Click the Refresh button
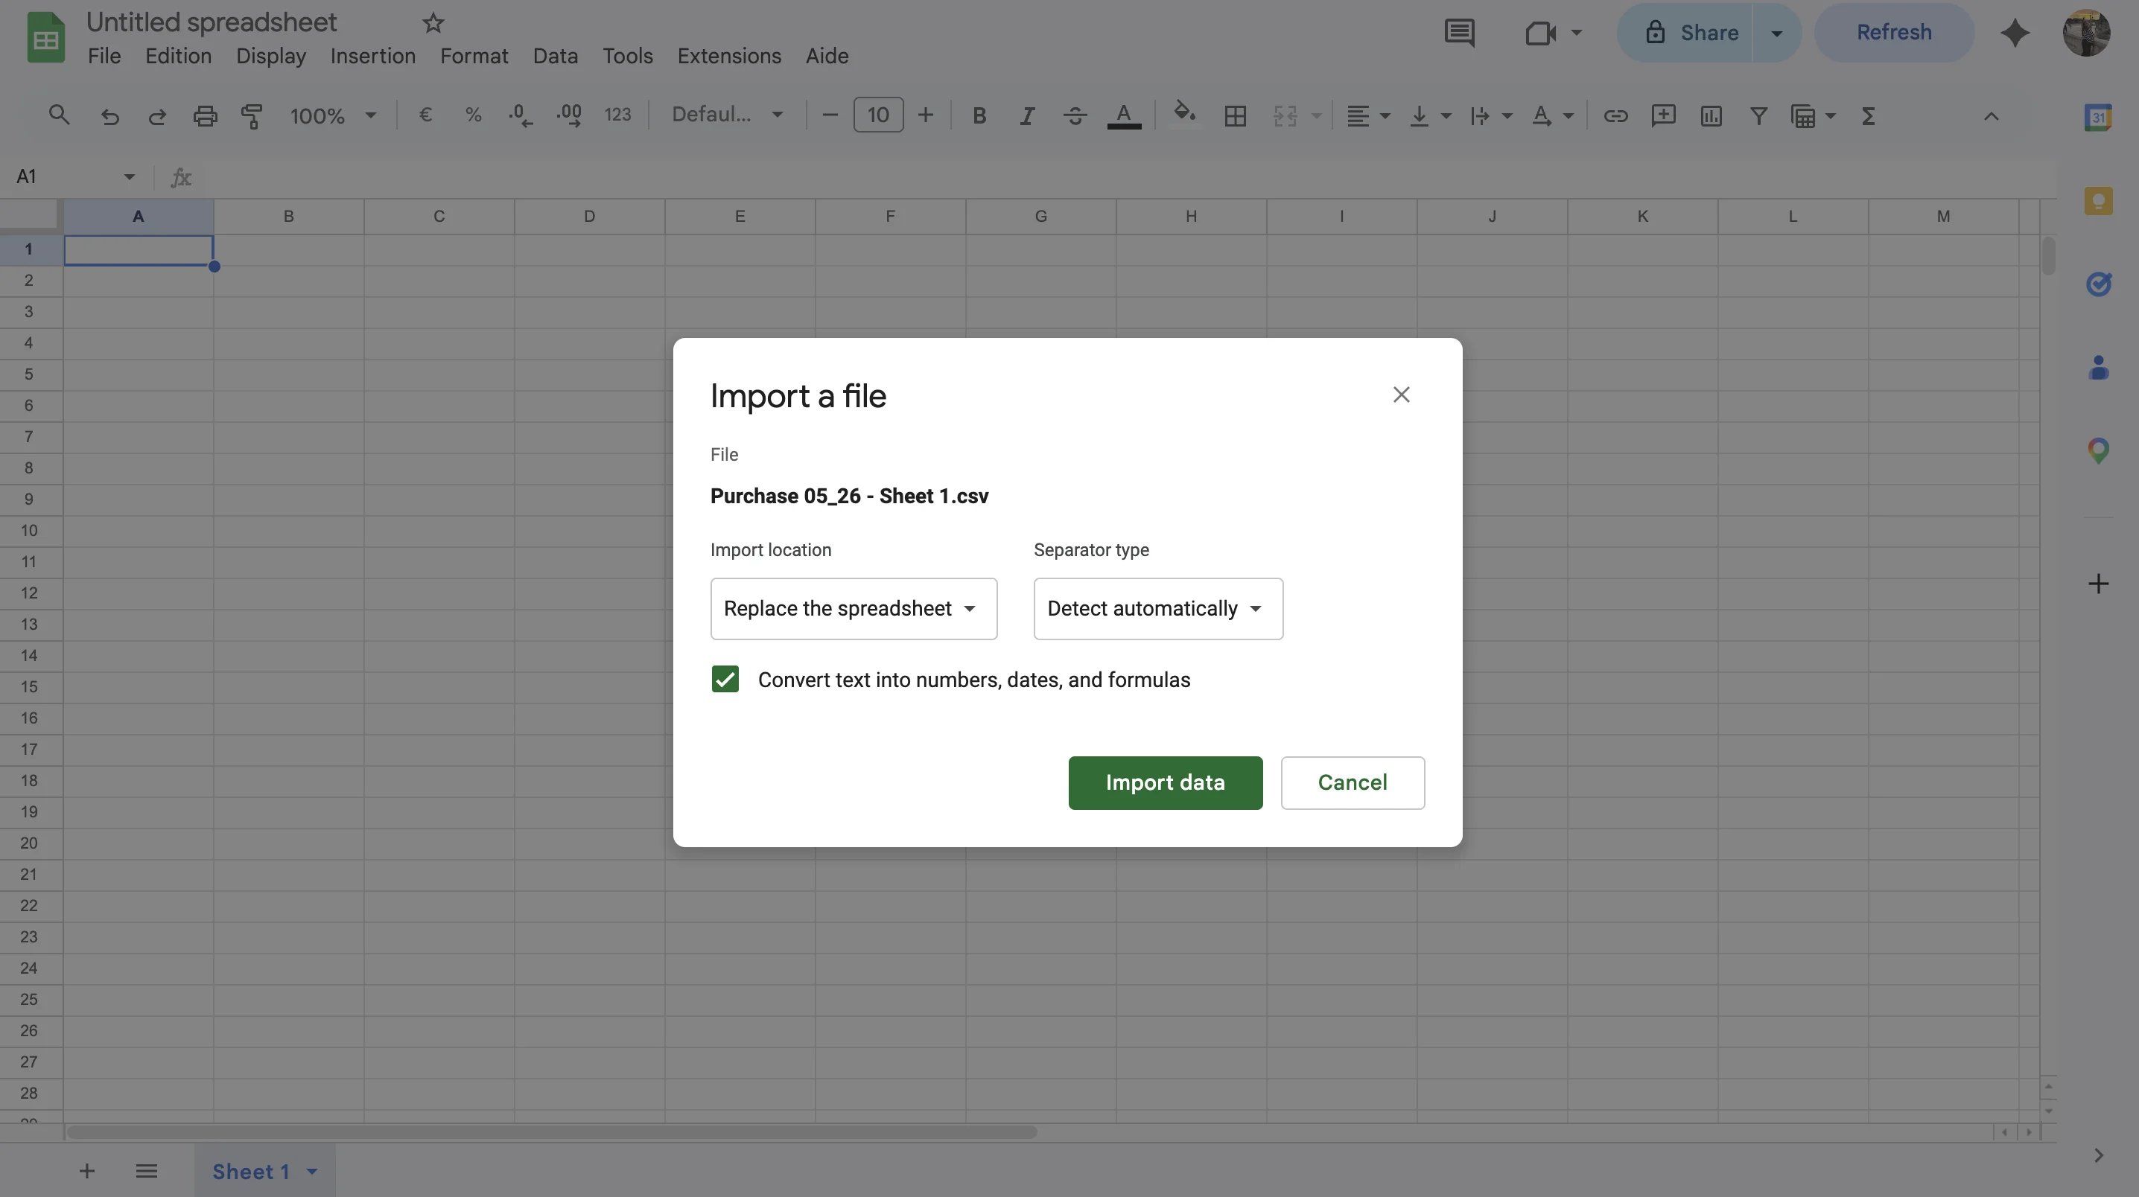The height and width of the screenshot is (1197, 2139). tap(1893, 33)
